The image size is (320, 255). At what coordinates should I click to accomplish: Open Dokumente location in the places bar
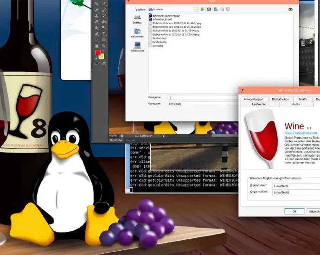click(x=137, y=33)
